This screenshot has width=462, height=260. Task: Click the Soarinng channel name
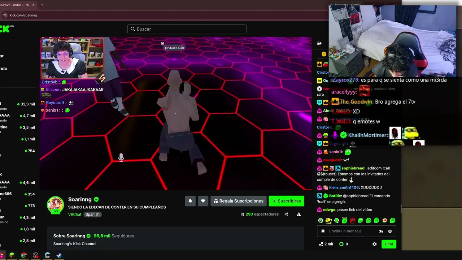click(x=80, y=199)
